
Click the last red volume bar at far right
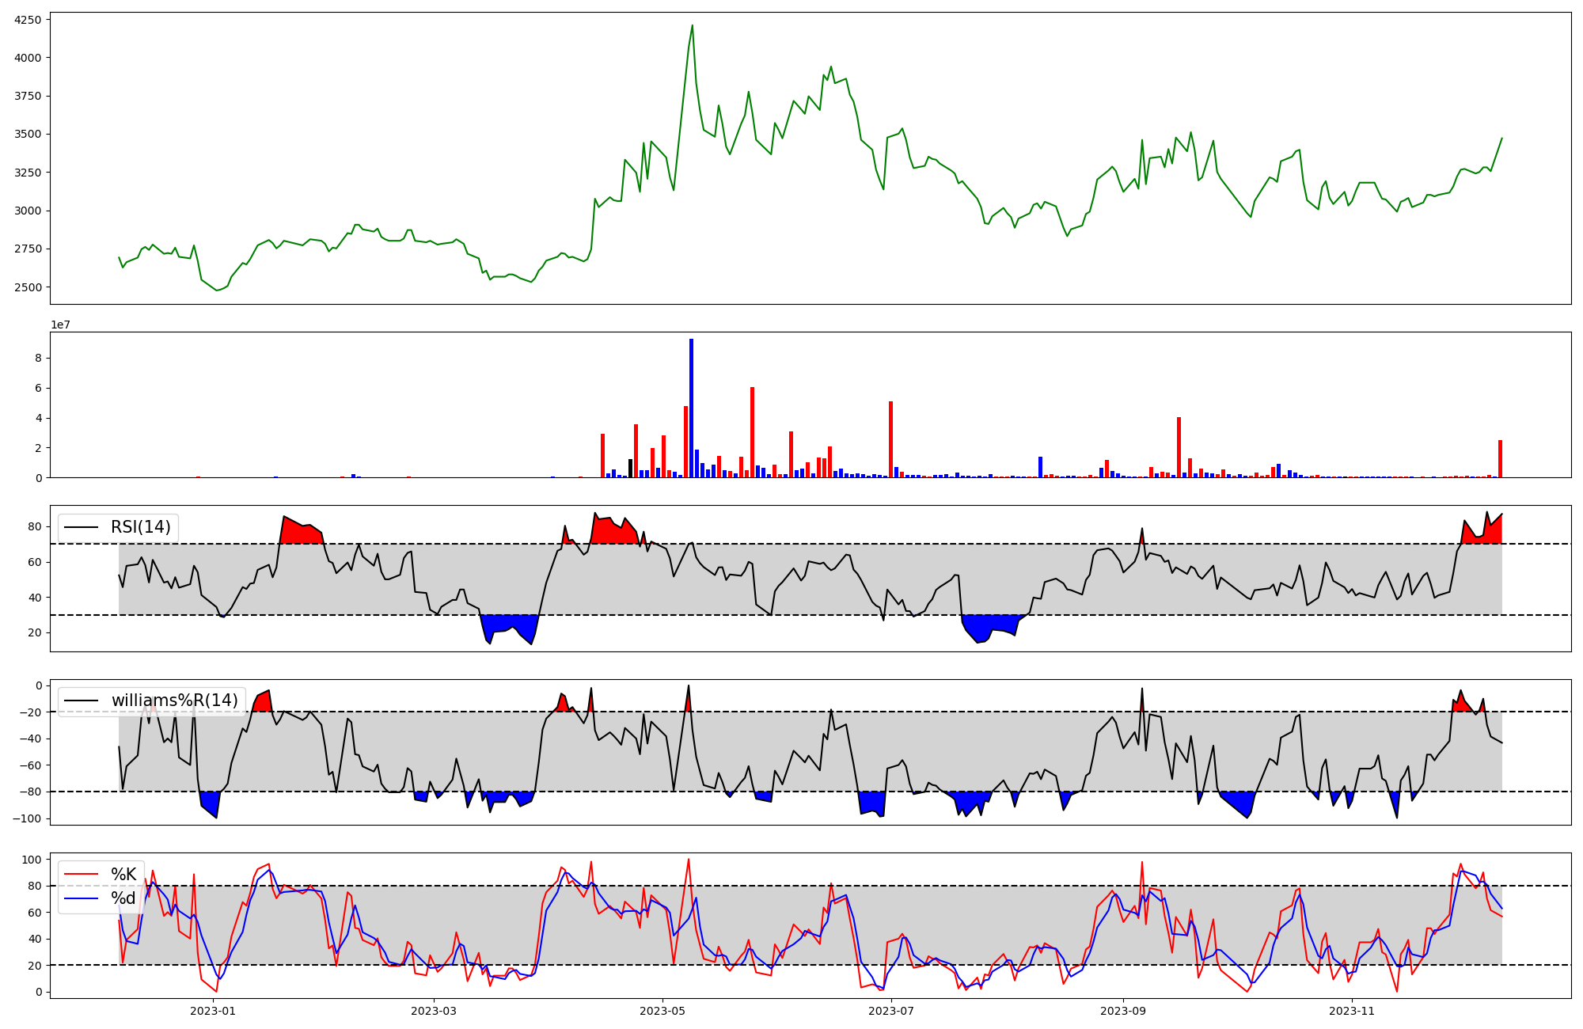[x=1500, y=459]
